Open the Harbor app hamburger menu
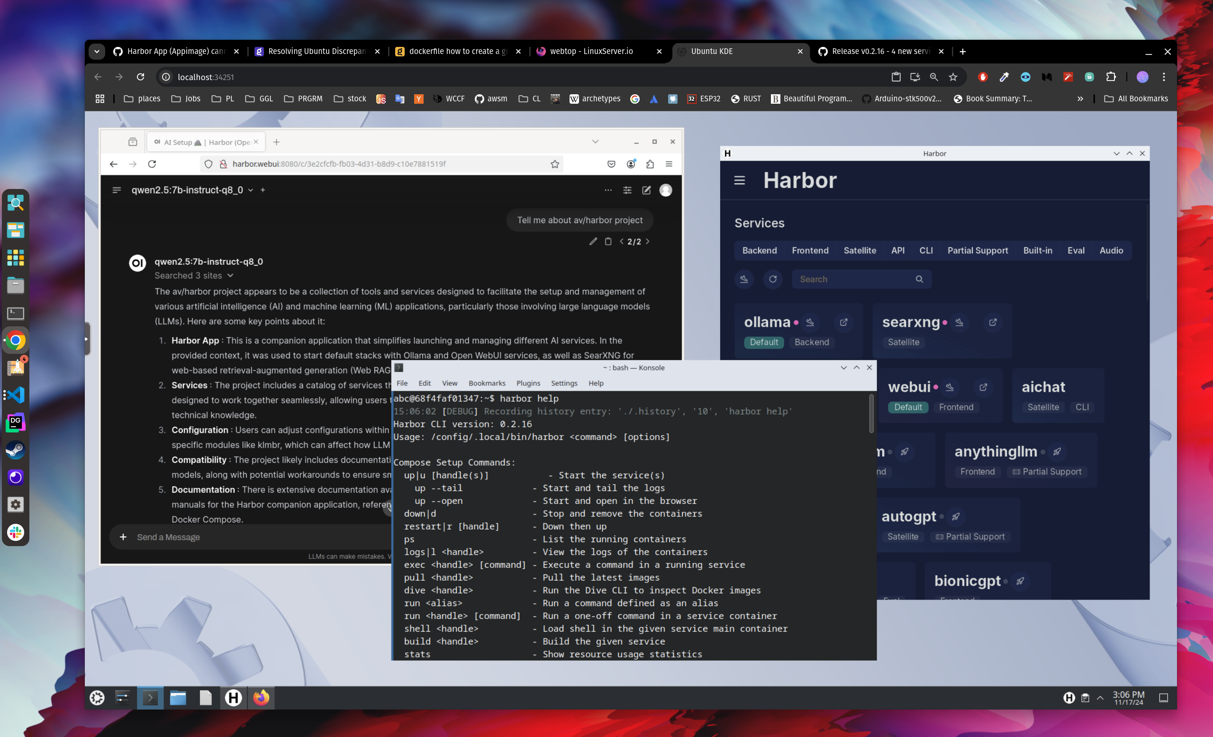Image resolution: width=1213 pixels, height=737 pixels. point(739,180)
